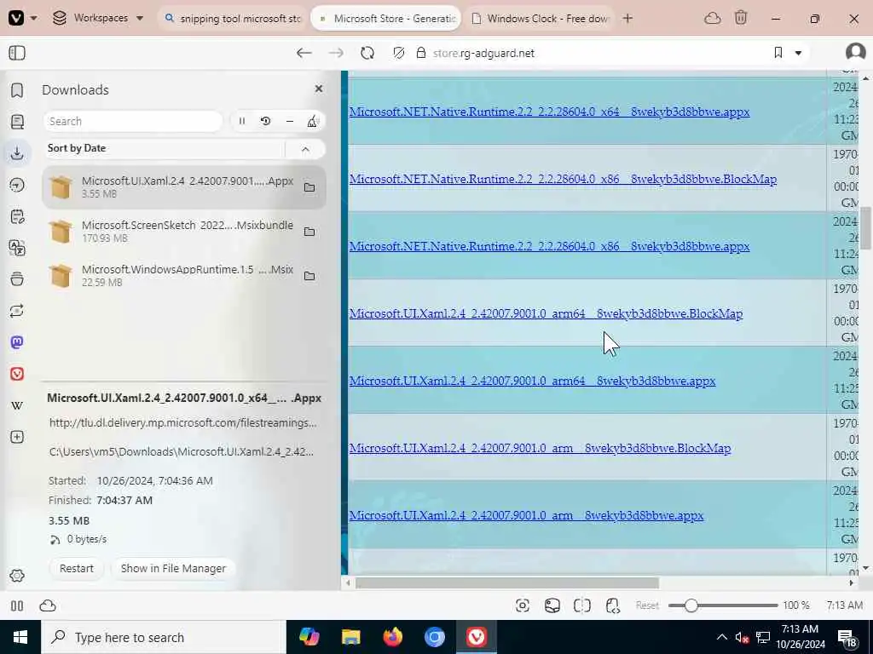Open a new tab with plus button
The width and height of the screenshot is (873, 654).
tap(627, 19)
